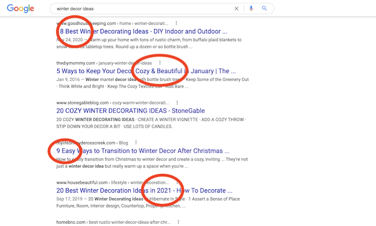Image resolution: width=376 pixels, height=226 pixels.
Task: Clear the search box text
Action: point(236,8)
